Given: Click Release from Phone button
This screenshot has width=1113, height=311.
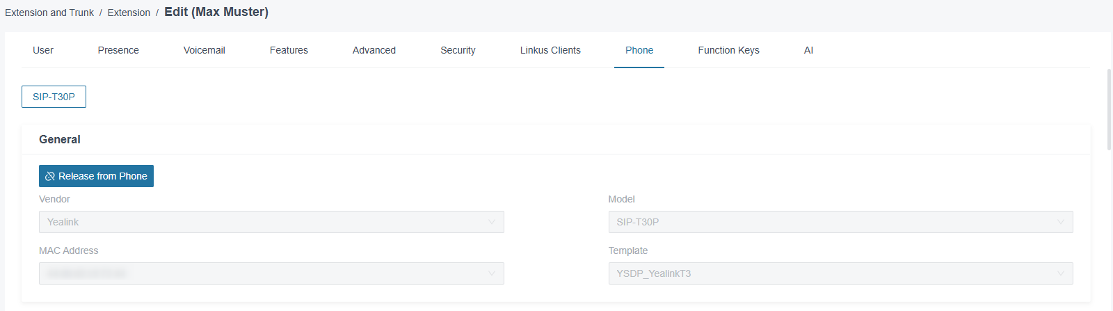Looking at the screenshot, I should point(96,176).
